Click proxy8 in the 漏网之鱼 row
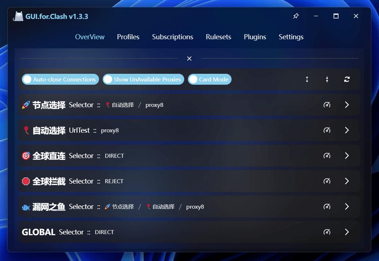The image size is (379, 261). [x=195, y=207]
